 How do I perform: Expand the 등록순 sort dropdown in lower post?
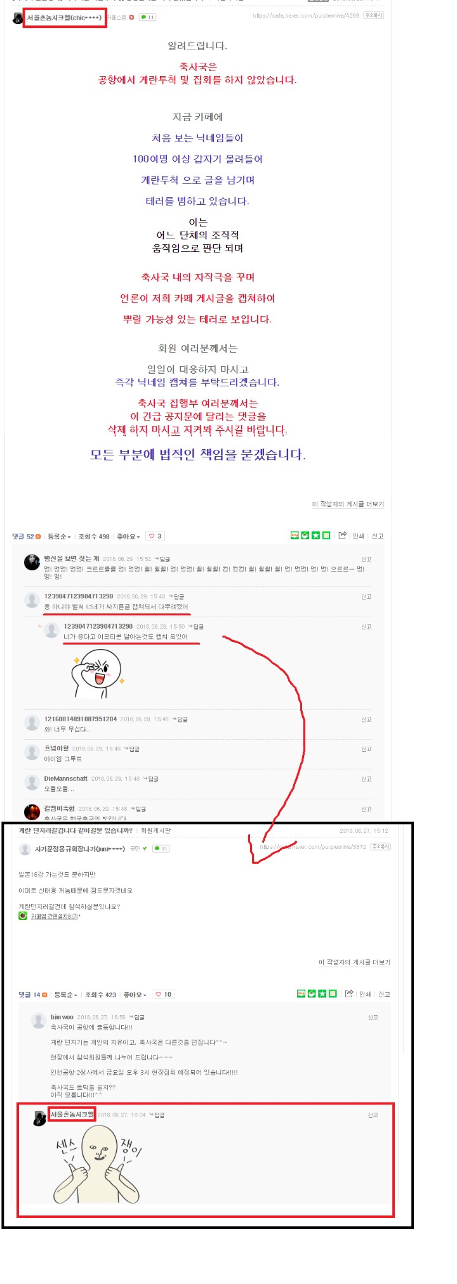tap(66, 995)
